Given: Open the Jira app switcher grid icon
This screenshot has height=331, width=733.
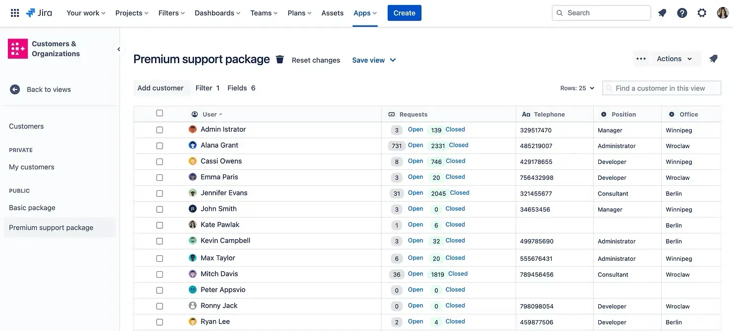Looking at the screenshot, I should pyautogui.click(x=15, y=13).
